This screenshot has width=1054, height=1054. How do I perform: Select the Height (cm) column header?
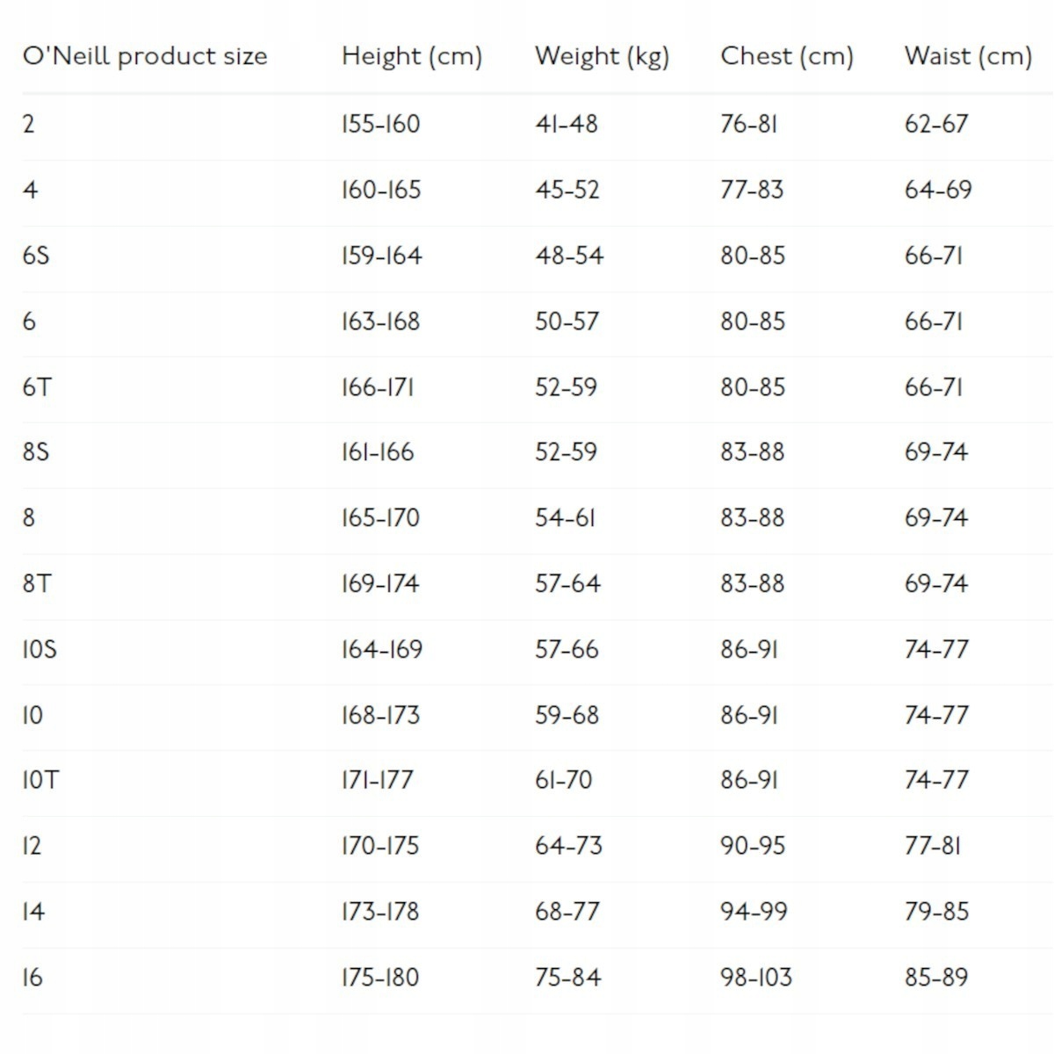[412, 56]
